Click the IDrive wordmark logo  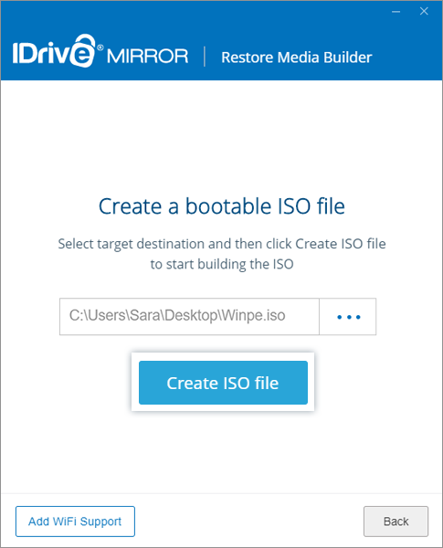point(54,52)
